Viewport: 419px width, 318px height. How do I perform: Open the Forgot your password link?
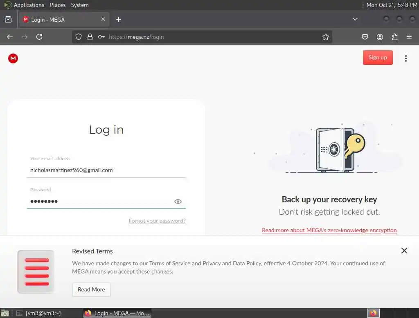pos(157,221)
